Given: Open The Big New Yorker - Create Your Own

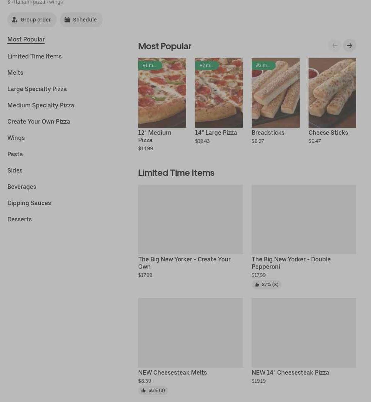Looking at the screenshot, I should (x=190, y=220).
